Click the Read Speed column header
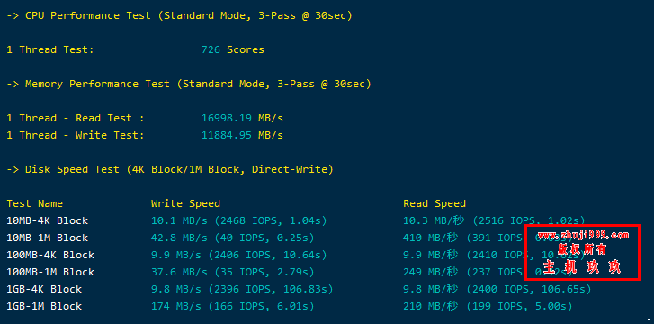The width and height of the screenshot is (654, 324). click(435, 203)
